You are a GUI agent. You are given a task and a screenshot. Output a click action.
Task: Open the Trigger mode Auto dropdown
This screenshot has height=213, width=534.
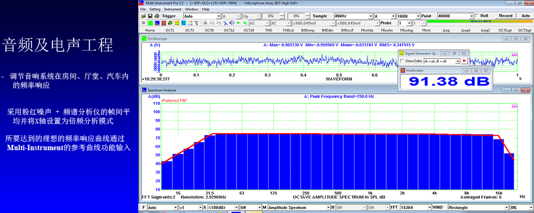tap(202, 16)
